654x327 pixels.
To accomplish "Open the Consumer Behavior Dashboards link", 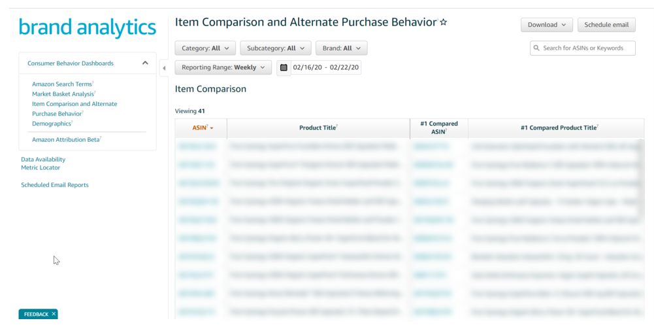I will tap(71, 63).
